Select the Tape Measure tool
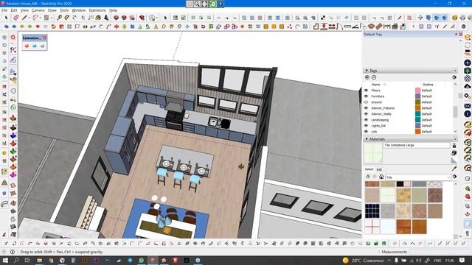This screenshot has width=472, height=265. pos(59,18)
